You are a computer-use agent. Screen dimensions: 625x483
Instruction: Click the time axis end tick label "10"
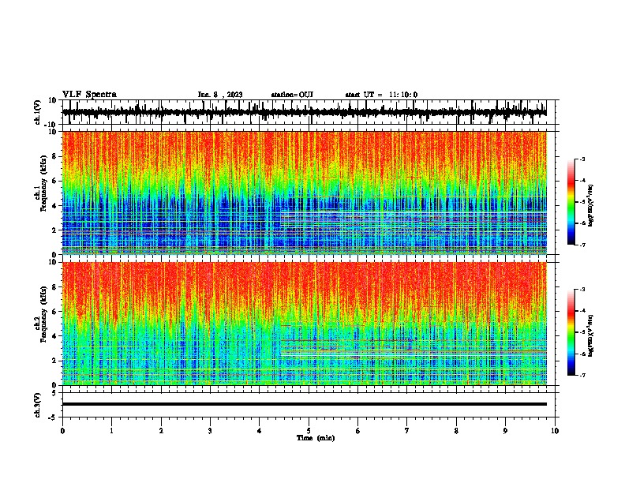click(555, 431)
